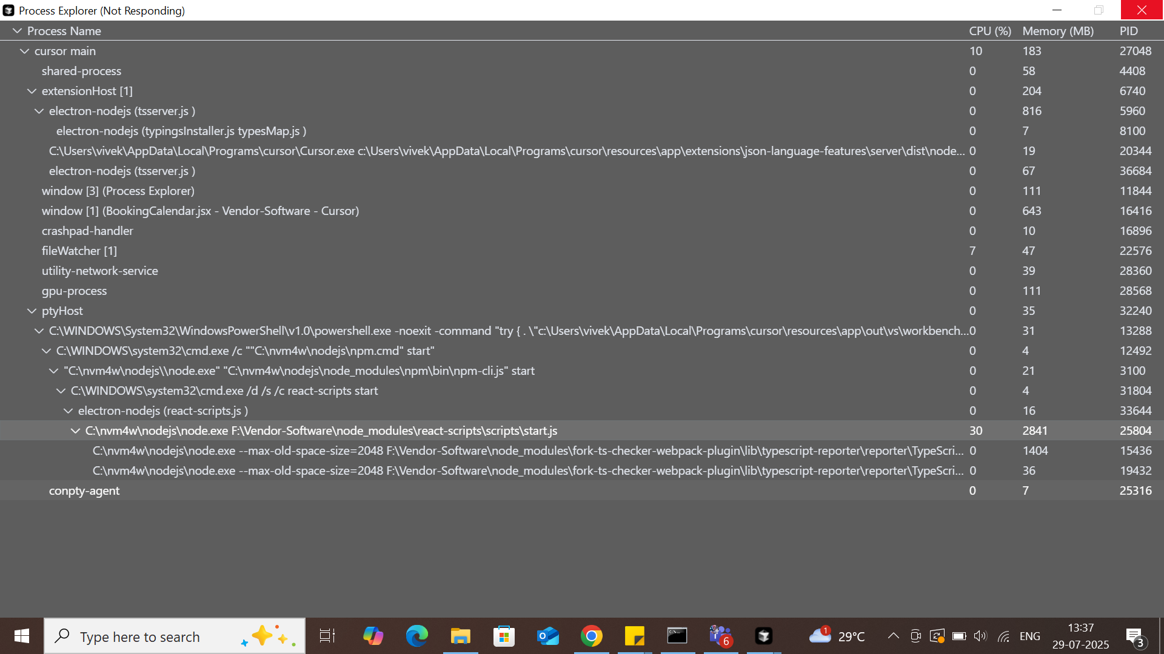Open Microsoft Edge from the taskbar
Viewport: 1164px width, 654px height.
(x=416, y=636)
